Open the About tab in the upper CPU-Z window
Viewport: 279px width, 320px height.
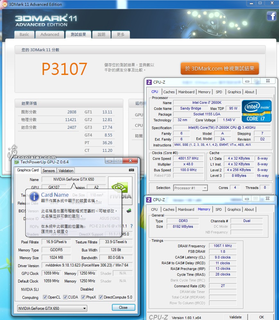(x=249, y=92)
